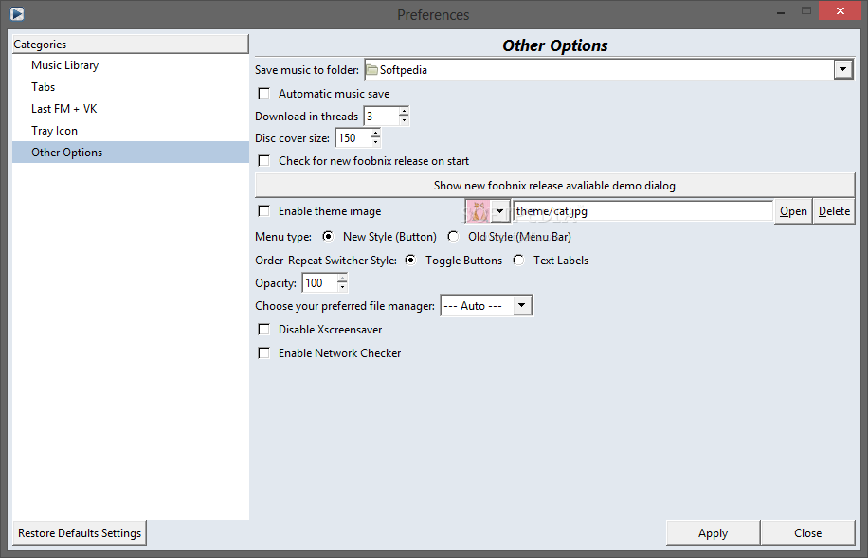This screenshot has height=558, width=868.
Task: Select New Style (Button) menu type
Action: click(x=328, y=237)
